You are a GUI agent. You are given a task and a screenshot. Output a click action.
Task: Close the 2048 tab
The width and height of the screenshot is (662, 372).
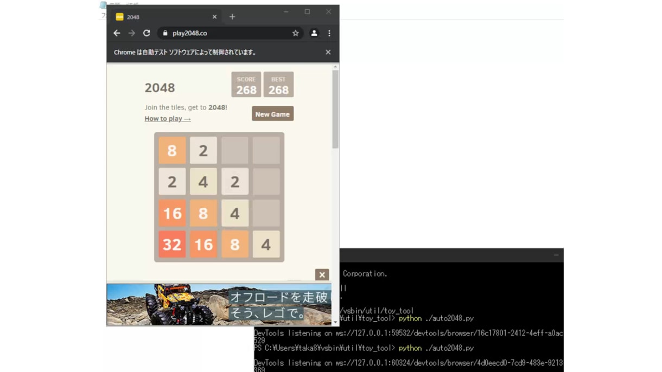(214, 17)
